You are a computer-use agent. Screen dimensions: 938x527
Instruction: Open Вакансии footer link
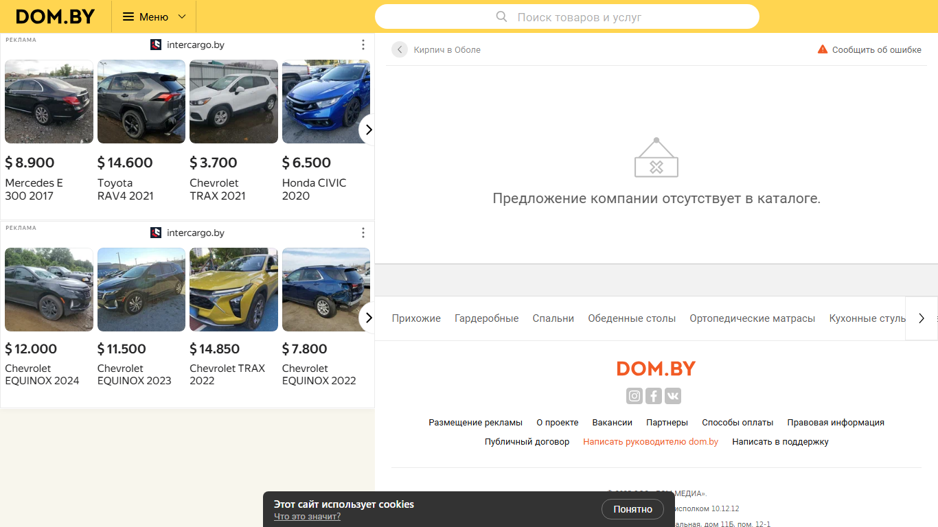click(613, 423)
